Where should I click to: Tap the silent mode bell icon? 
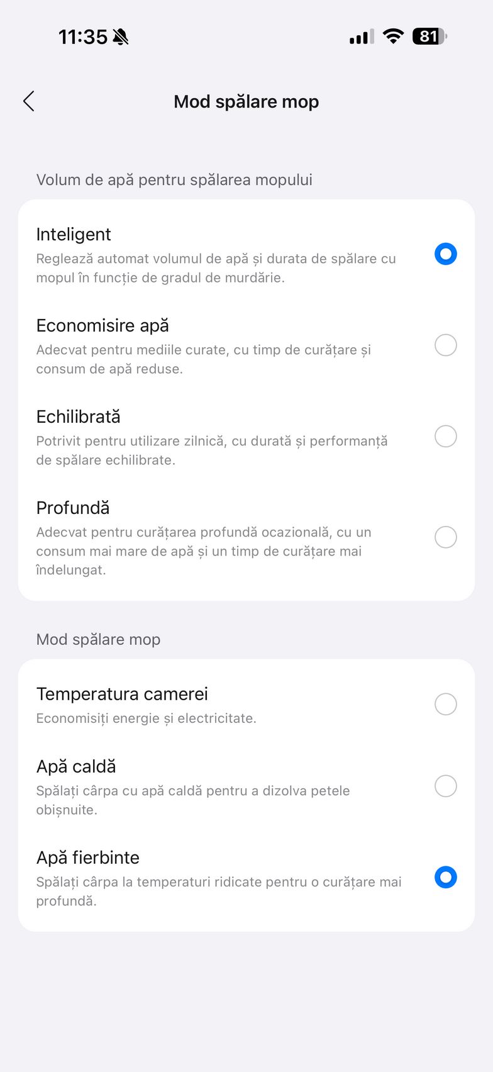[x=121, y=37]
